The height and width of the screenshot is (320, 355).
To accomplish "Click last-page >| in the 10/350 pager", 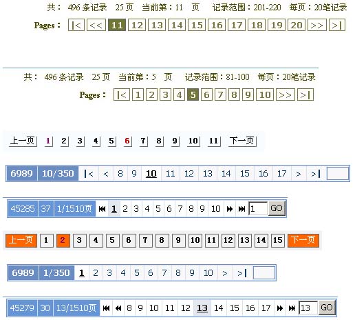I will click(x=316, y=174).
